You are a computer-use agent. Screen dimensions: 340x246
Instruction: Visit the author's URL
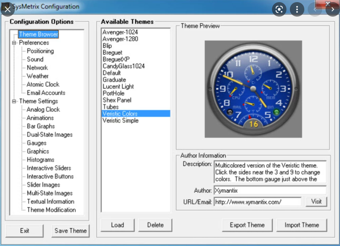click(316, 201)
